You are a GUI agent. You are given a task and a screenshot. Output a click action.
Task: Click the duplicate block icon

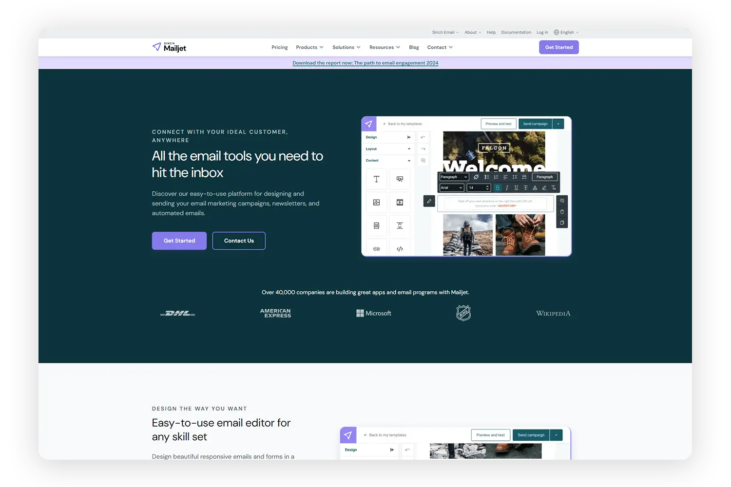click(x=562, y=223)
